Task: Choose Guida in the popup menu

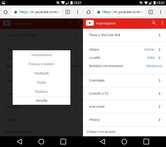Action: click(x=41, y=82)
